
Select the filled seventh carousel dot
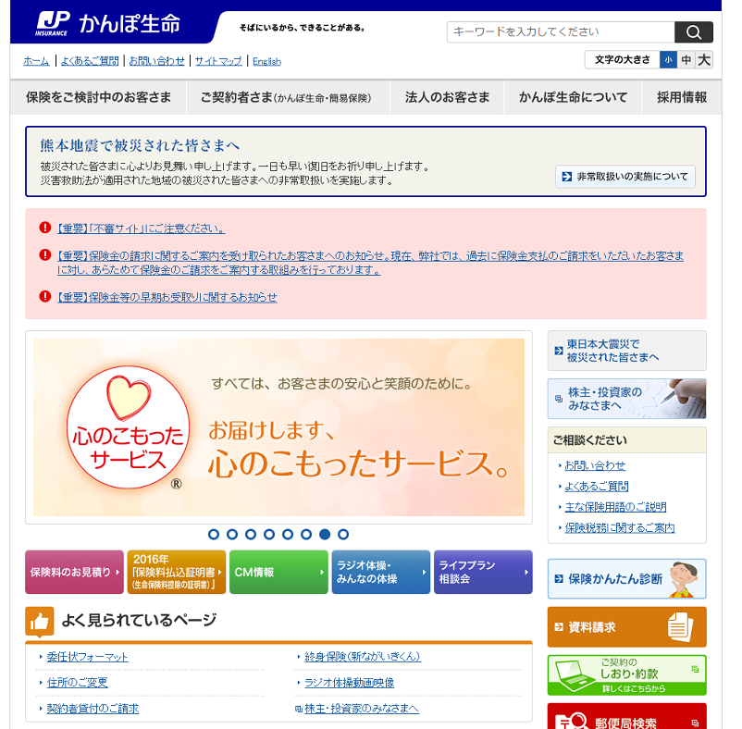coord(325,534)
